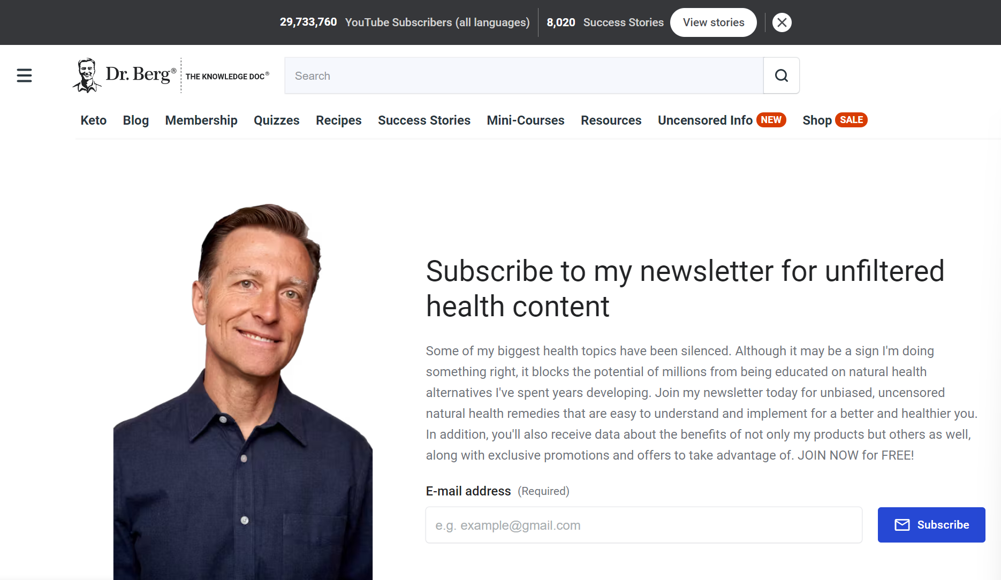The image size is (1001, 580).
Task: Click the e-mail address input field
Action: 644,525
